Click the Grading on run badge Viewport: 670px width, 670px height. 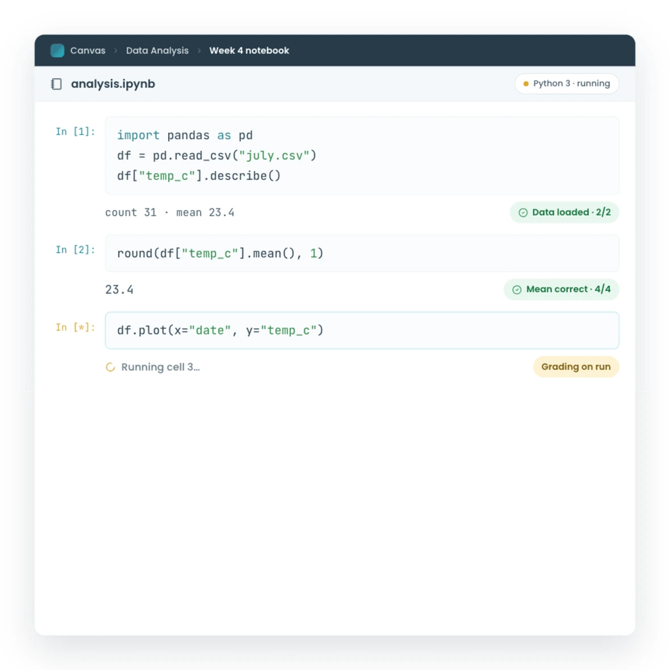(x=576, y=367)
